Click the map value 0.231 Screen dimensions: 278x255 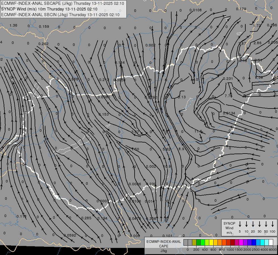(x=228, y=78)
